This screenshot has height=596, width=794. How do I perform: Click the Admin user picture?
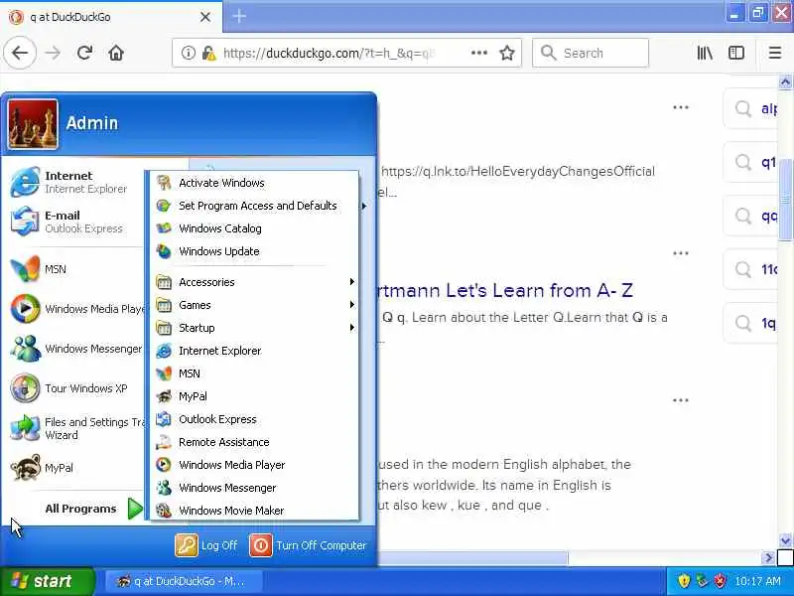[x=33, y=124]
